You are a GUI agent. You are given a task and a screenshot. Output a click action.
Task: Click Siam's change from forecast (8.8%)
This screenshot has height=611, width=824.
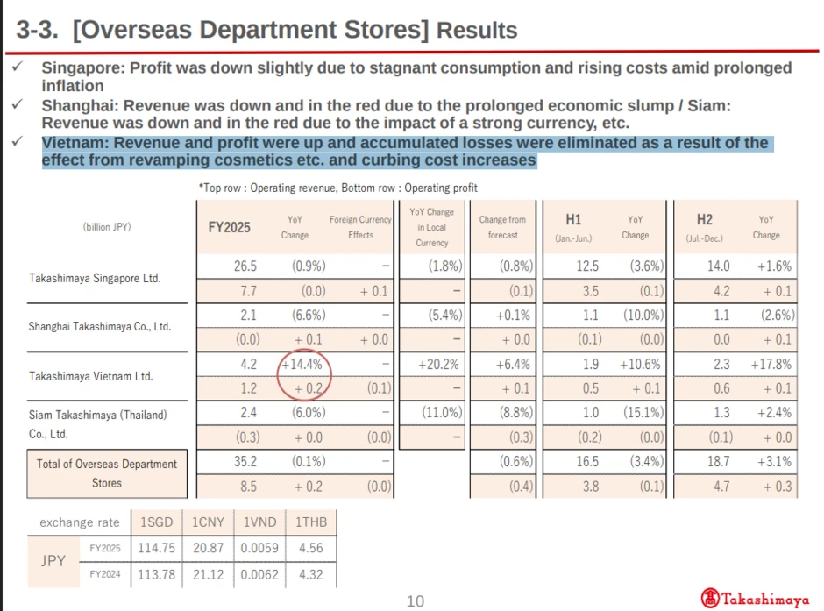516,412
